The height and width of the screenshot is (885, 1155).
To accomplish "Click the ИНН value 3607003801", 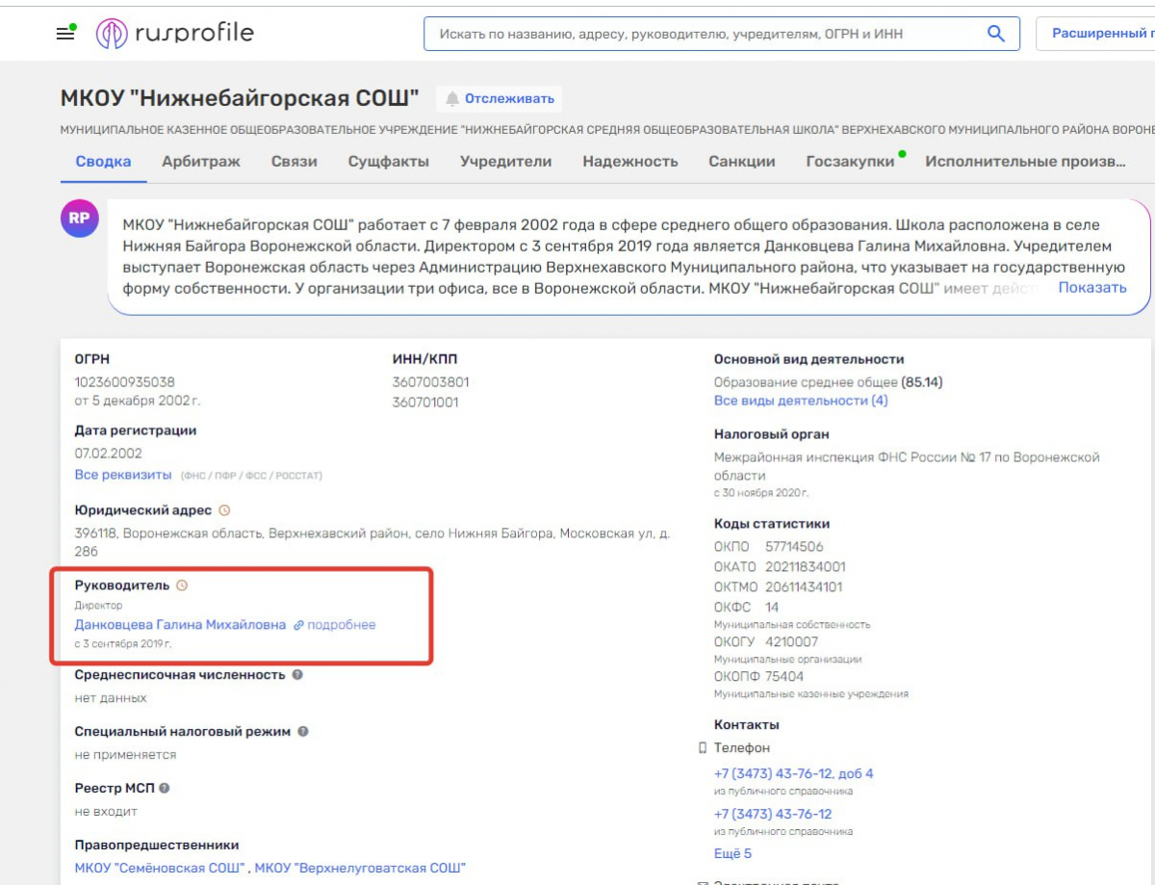I will tap(431, 382).
